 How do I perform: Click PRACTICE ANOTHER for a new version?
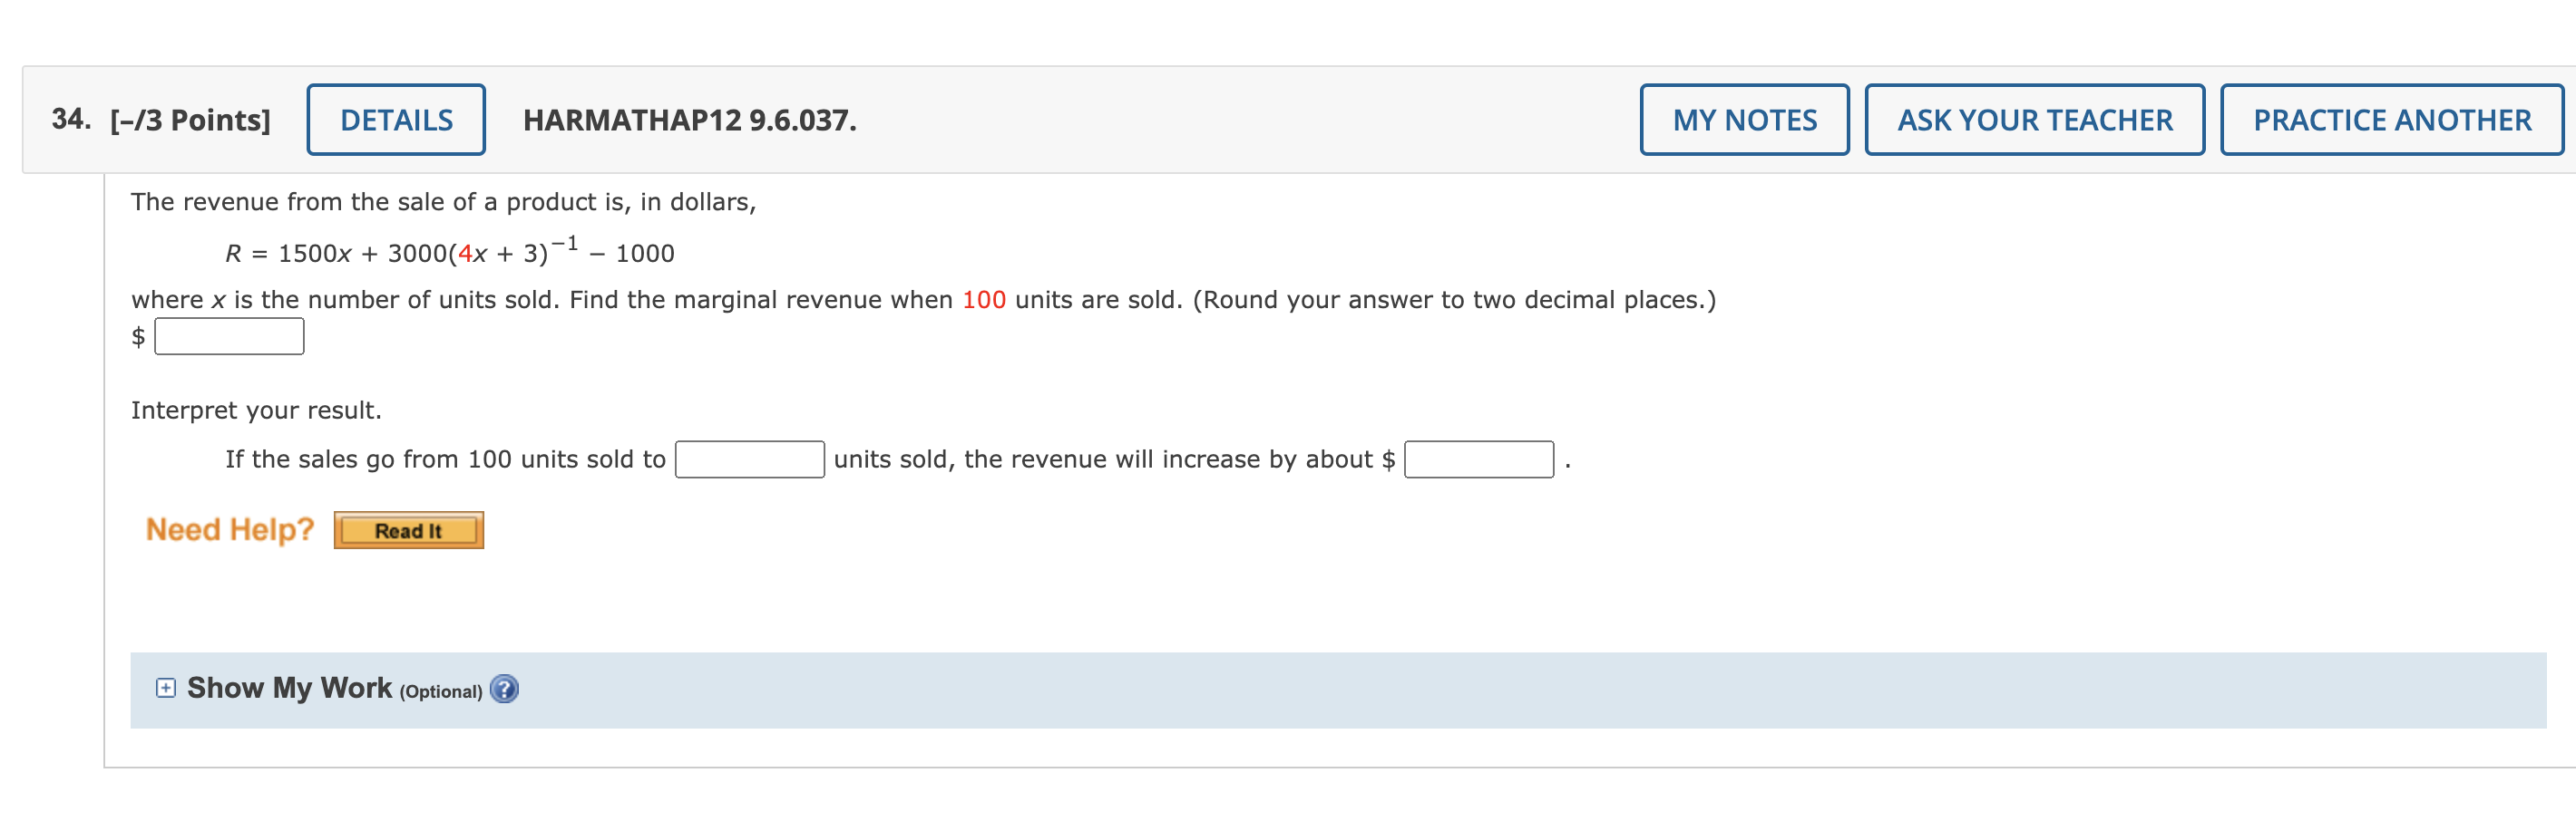click(x=2390, y=119)
